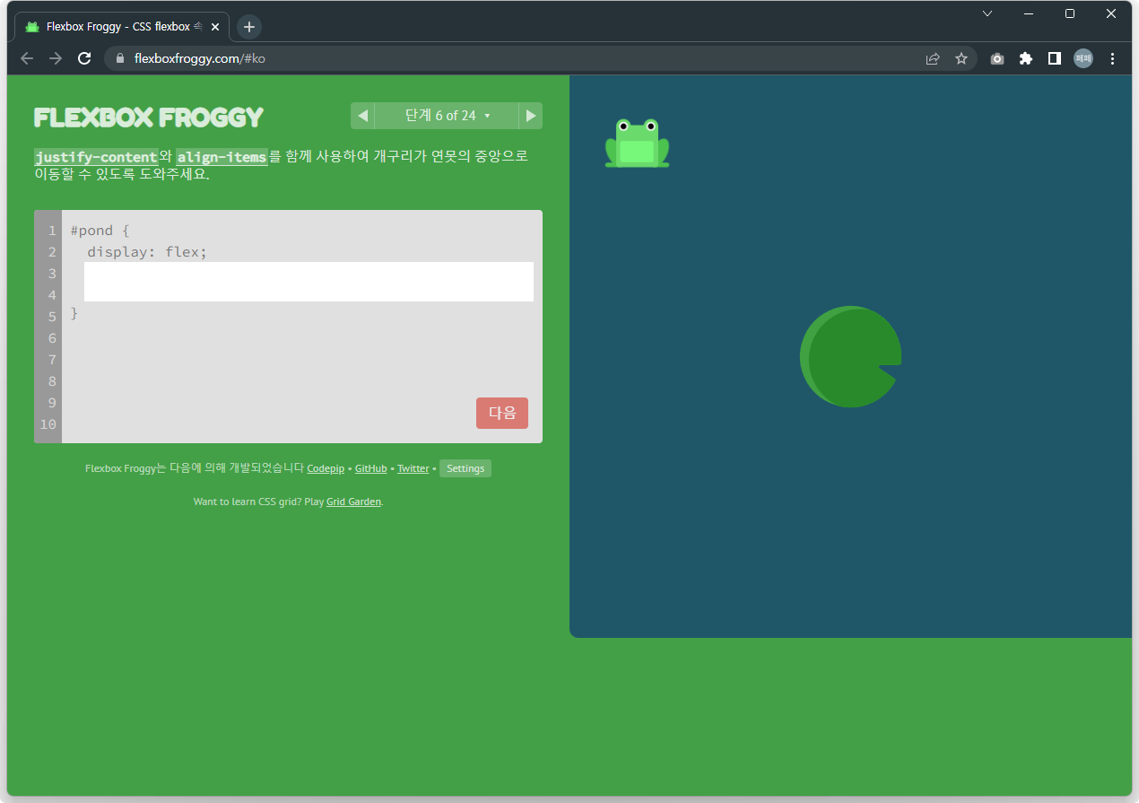
Task: Click the 'display: flex;' code line
Action: point(147,252)
